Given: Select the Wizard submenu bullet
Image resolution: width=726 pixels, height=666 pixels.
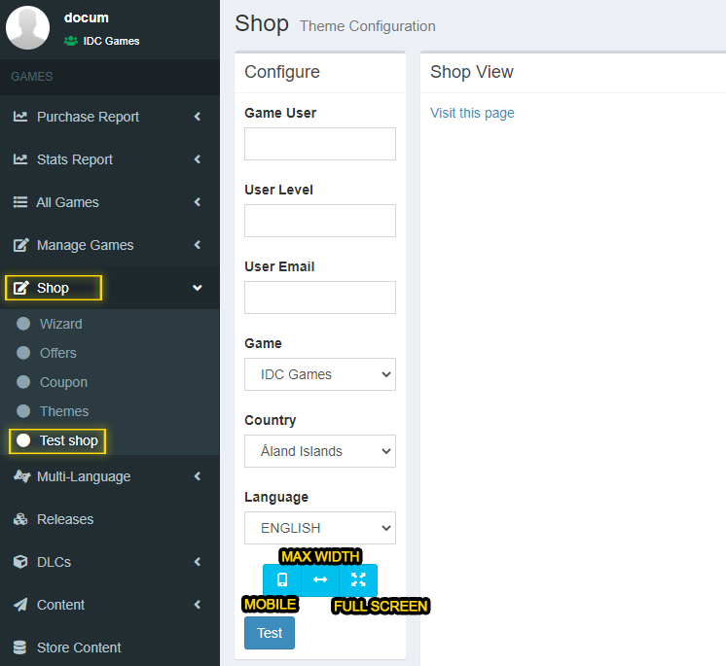Looking at the screenshot, I should 23,324.
